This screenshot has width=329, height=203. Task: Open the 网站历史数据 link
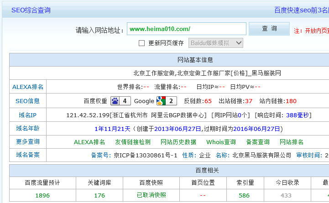178,142
